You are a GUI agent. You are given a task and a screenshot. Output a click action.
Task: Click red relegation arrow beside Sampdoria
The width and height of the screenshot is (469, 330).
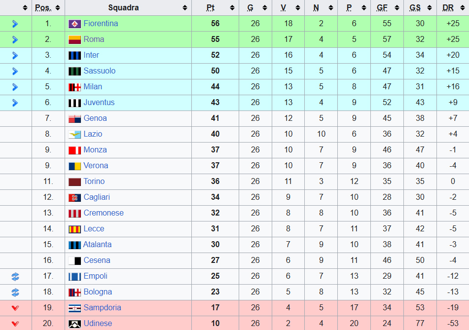click(x=15, y=308)
